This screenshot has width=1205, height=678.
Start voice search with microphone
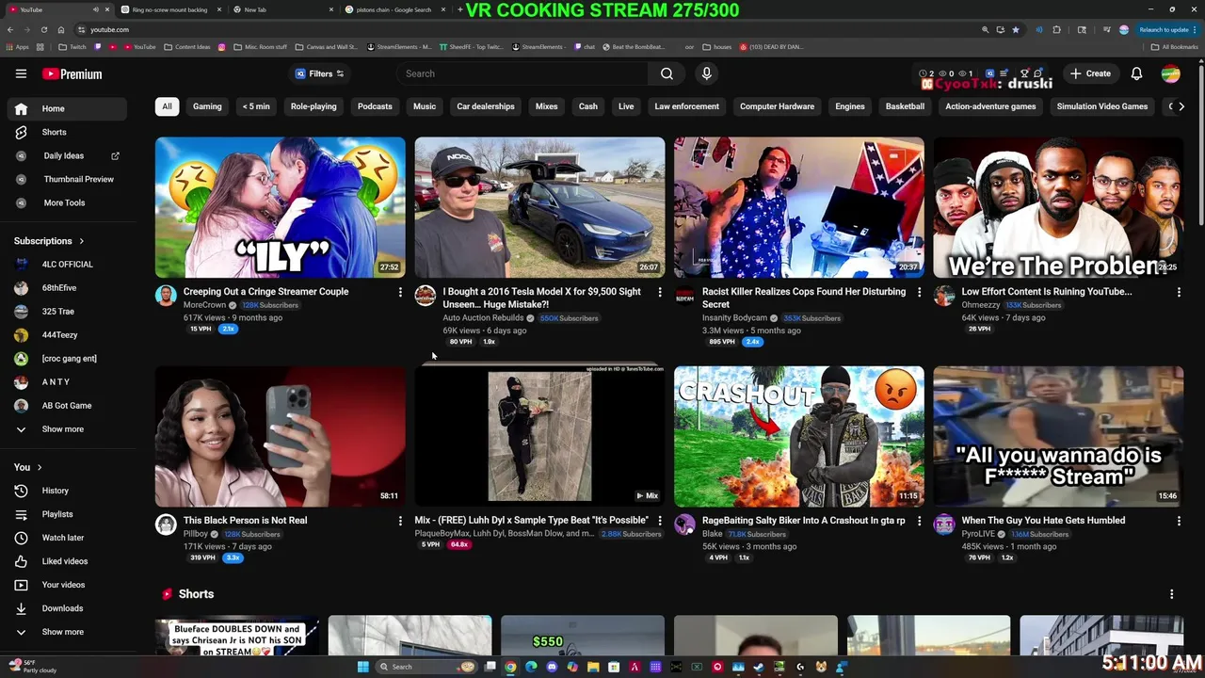tap(706, 73)
